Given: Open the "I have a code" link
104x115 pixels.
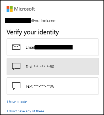Looking at the screenshot, I should tap(17, 102).
